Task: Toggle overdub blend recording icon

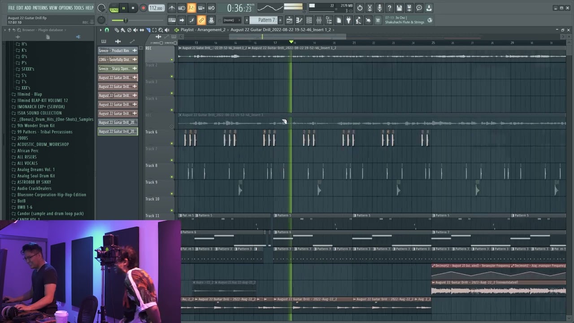Action: [x=201, y=8]
